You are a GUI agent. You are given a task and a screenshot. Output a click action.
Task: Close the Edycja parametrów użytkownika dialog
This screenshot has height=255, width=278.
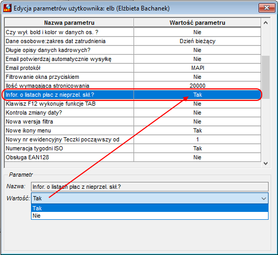coord(266,8)
